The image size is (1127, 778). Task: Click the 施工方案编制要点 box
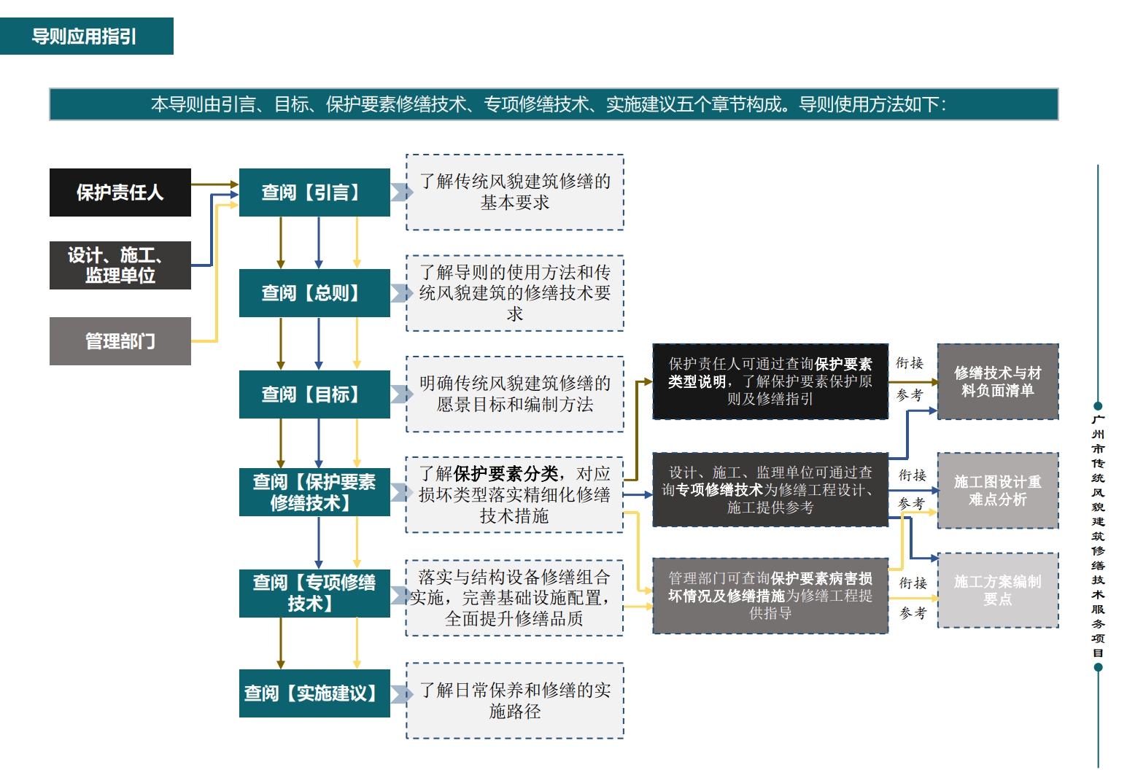[x=998, y=590]
